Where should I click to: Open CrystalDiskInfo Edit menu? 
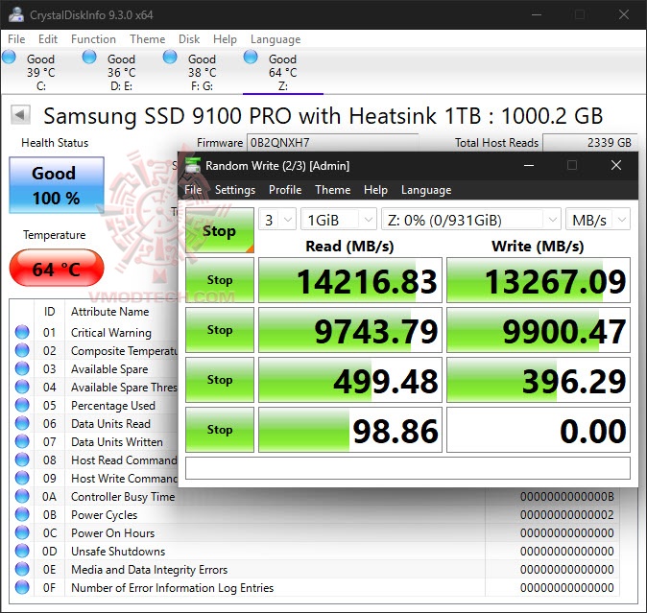[48, 38]
